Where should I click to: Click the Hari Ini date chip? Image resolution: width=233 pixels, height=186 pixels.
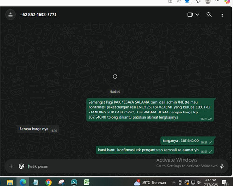(x=115, y=92)
